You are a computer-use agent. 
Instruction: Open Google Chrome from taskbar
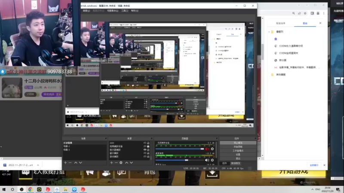(30, 190)
